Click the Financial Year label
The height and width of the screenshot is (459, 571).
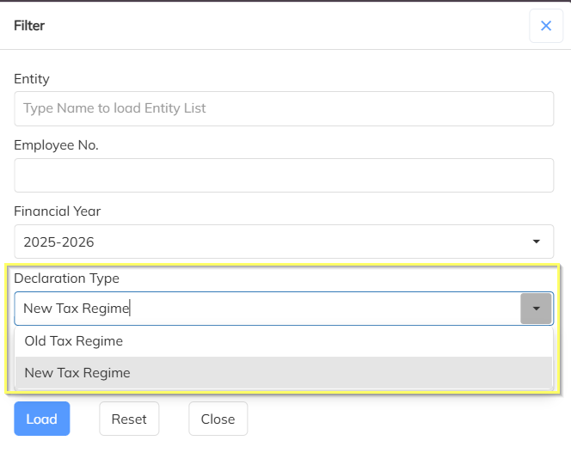(57, 211)
